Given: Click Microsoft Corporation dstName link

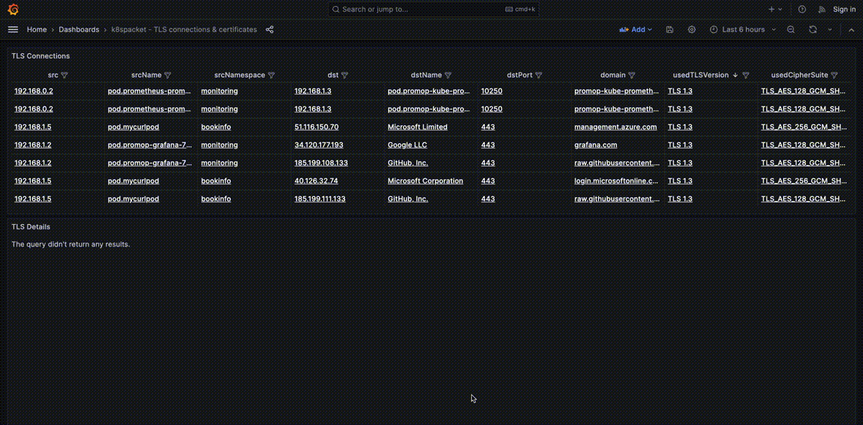Looking at the screenshot, I should coord(425,181).
